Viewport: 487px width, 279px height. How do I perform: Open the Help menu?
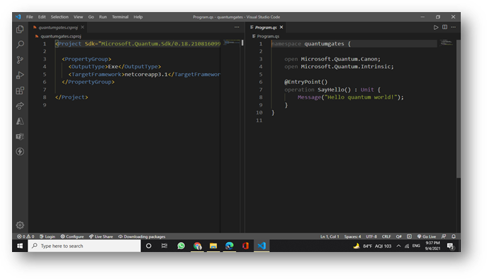coord(138,17)
